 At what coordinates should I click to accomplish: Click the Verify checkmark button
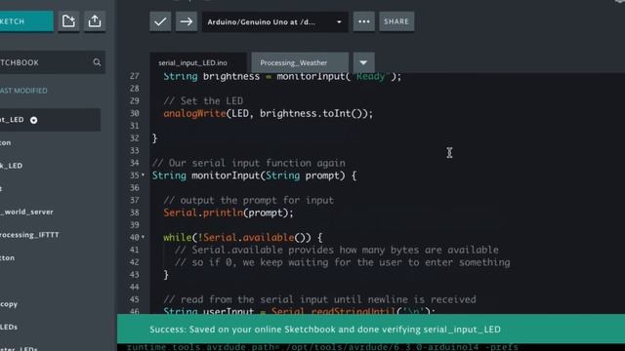[160, 21]
